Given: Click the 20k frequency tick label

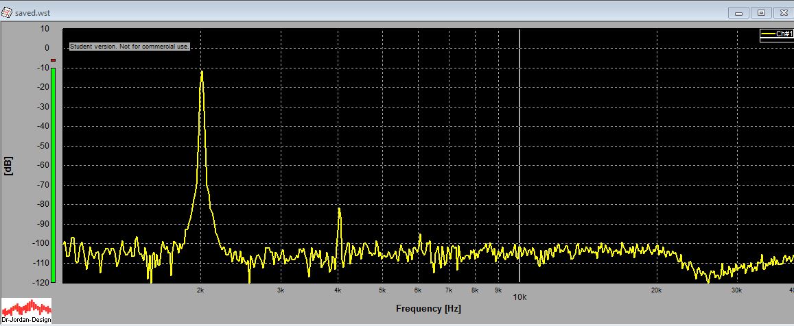Looking at the screenshot, I should [x=657, y=290].
